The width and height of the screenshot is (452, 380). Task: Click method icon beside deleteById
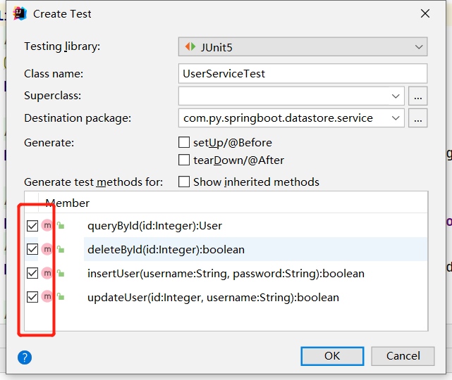tap(47, 249)
